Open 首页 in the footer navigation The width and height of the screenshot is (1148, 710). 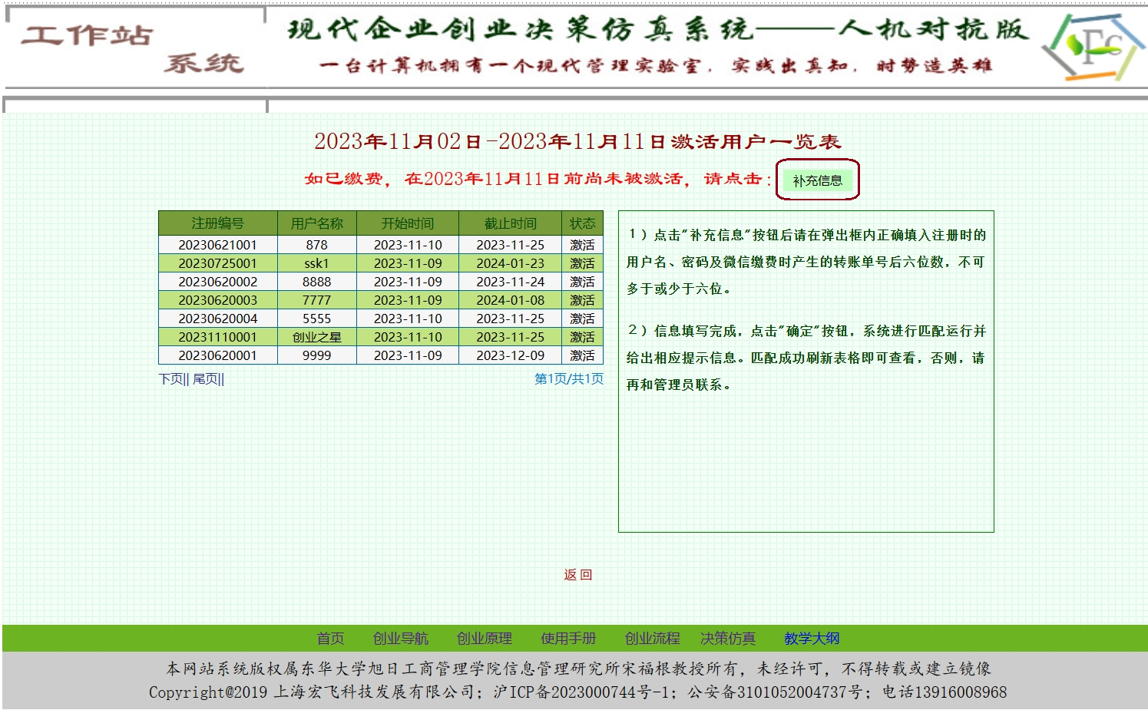(x=330, y=639)
